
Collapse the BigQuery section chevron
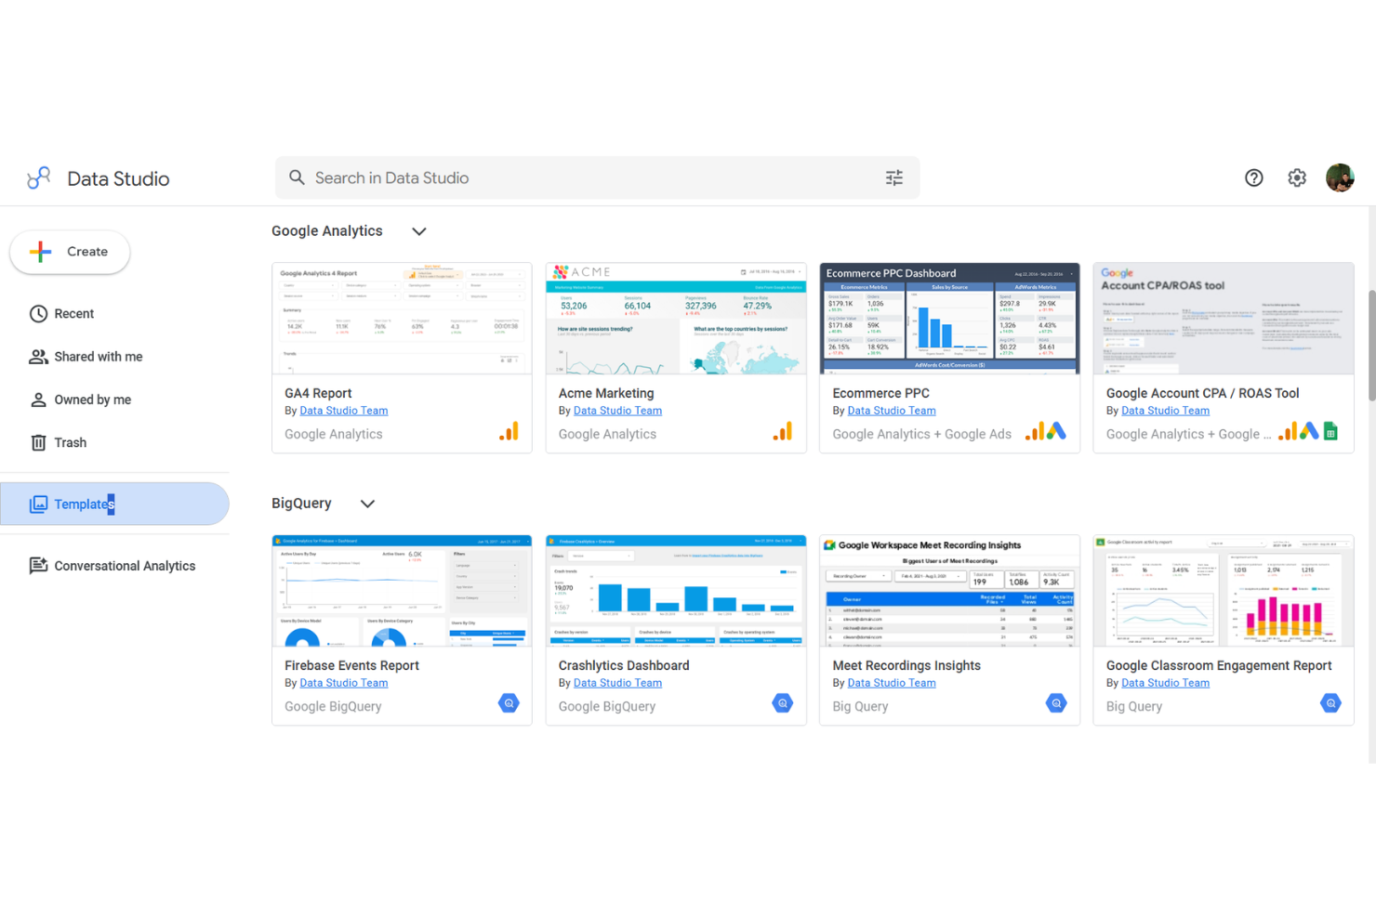pos(367,504)
